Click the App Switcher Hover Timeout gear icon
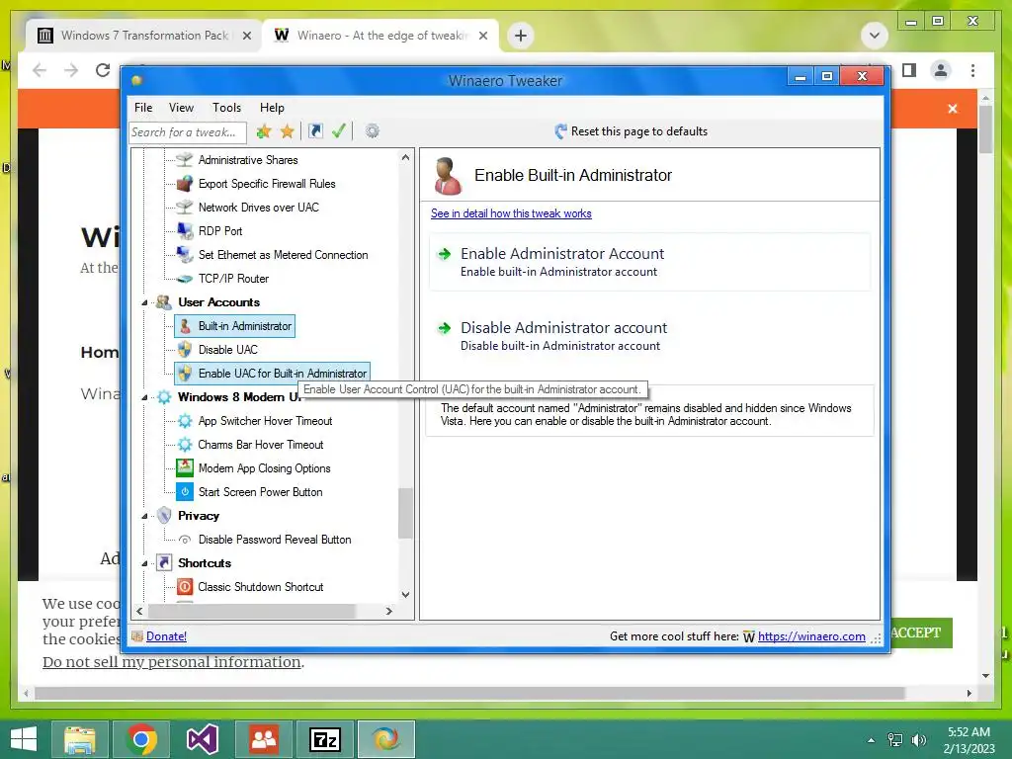 [x=185, y=421]
